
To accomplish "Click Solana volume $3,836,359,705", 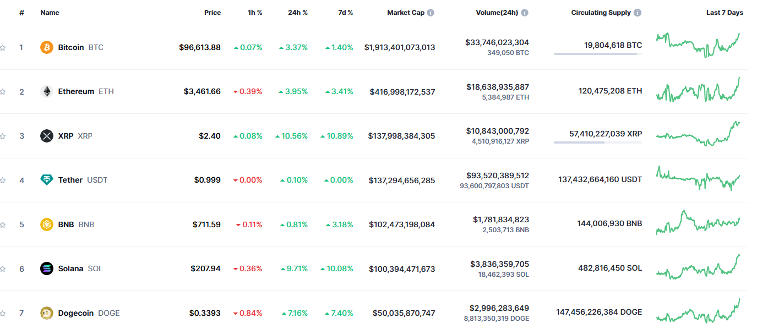I will pyautogui.click(x=500, y=264).
